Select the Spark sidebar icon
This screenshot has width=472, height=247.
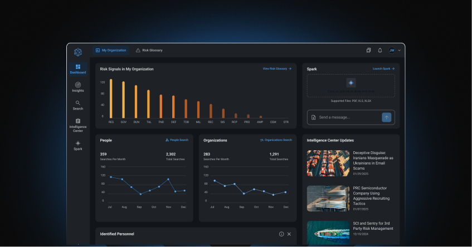tap(77, 145)
